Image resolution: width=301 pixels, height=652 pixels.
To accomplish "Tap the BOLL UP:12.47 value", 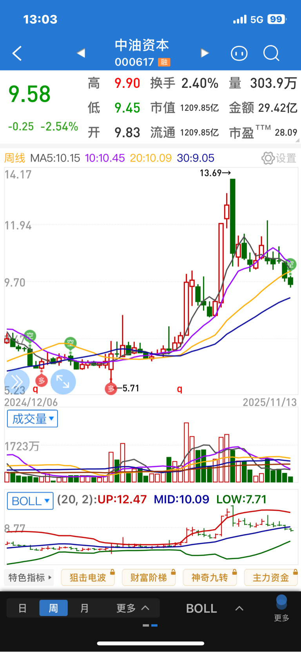I will 122,499.
